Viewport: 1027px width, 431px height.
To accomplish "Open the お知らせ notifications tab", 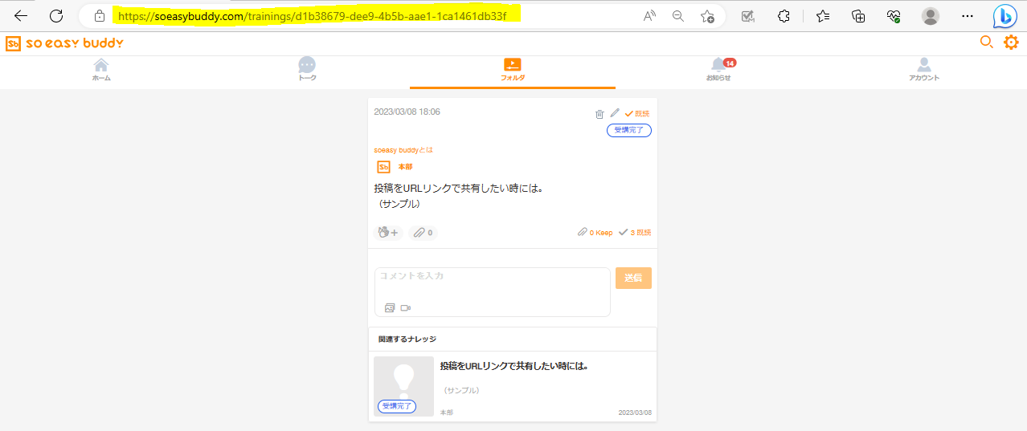I will coord(718,70).
